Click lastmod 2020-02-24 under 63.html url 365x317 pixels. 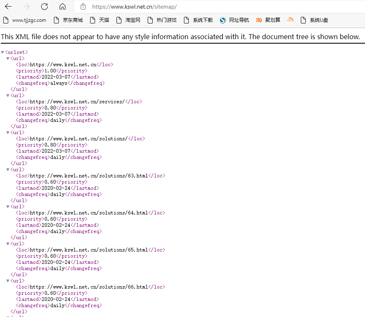[56, 188]
